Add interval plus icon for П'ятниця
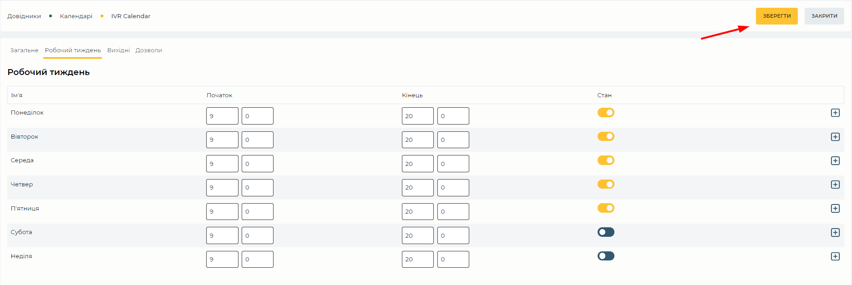Screen dimensions: 852x285 (835, 208)
